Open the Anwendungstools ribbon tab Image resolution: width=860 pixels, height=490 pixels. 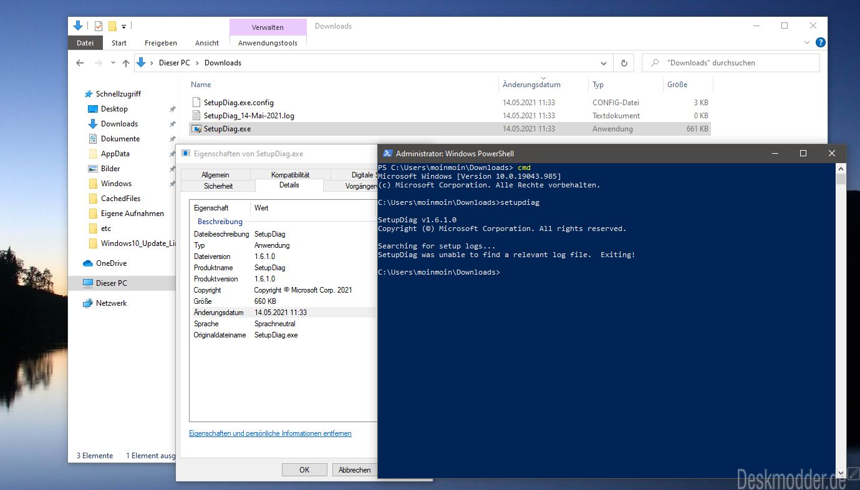[268, 43]
